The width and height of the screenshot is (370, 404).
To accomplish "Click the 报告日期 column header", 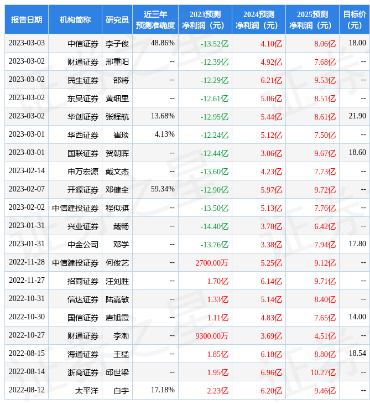I will 27,19.
